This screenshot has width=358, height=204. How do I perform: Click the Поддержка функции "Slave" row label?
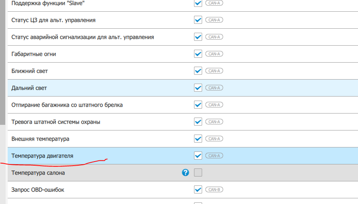click(x=51, y=3)
